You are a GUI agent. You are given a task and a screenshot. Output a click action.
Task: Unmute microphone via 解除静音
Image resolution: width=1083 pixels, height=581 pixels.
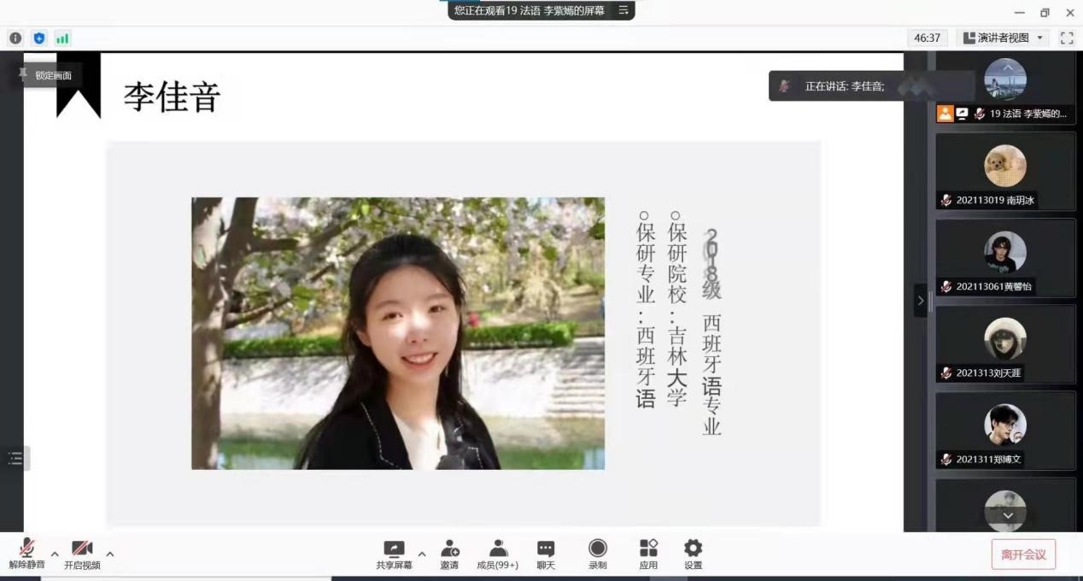point(27,554)
